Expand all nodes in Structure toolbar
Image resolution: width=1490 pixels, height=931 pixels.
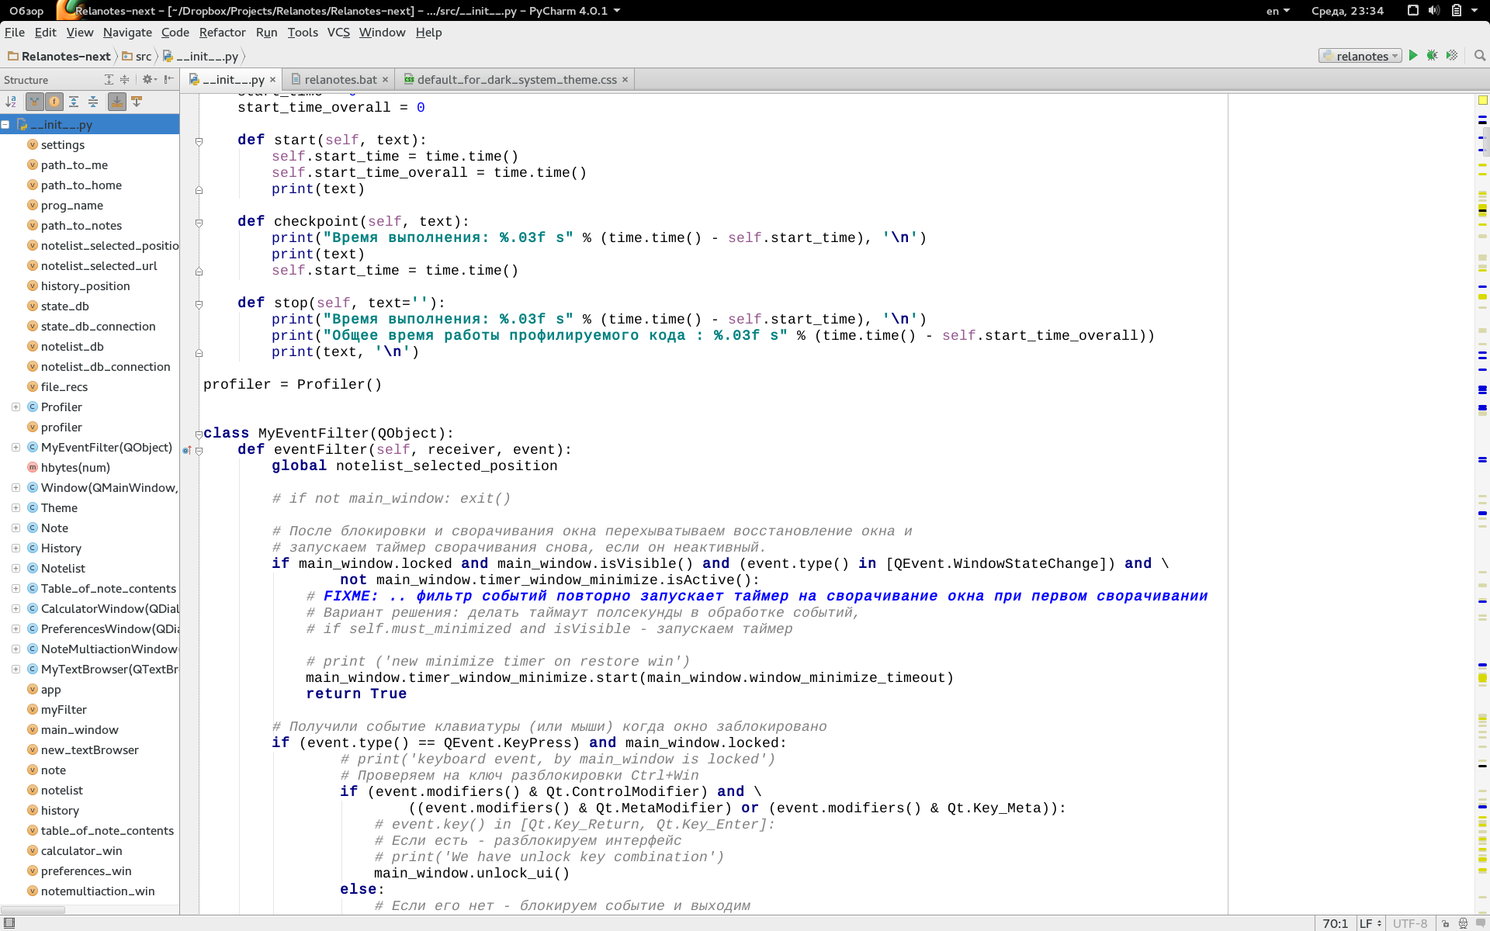(74, 102)
